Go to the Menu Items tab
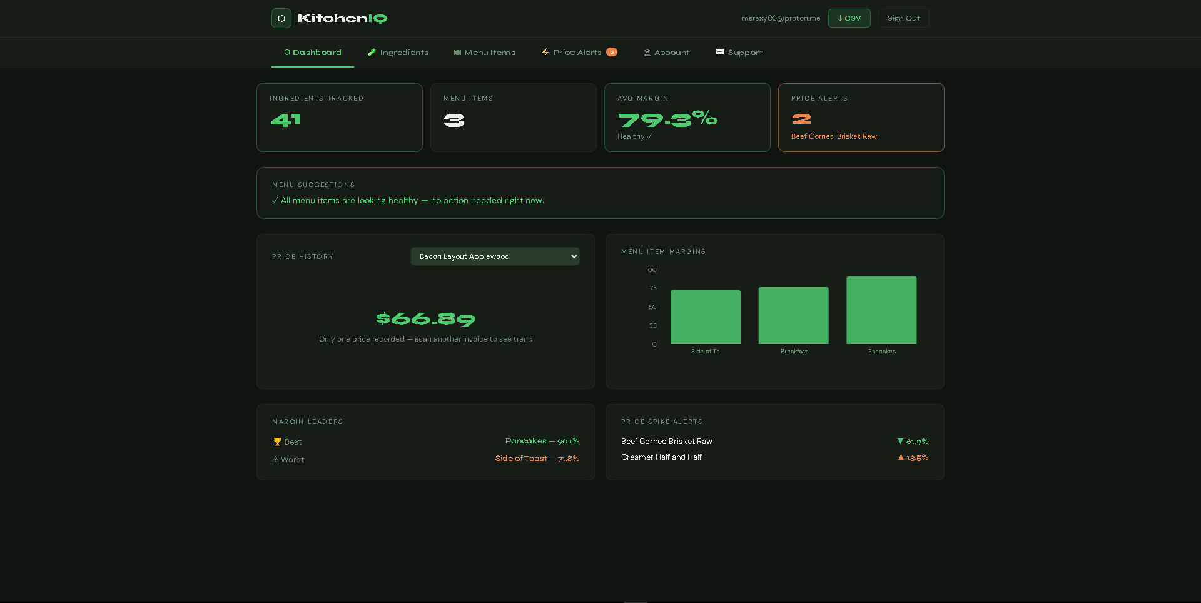This screenshot has height=603, width=1201. [484, 53]
